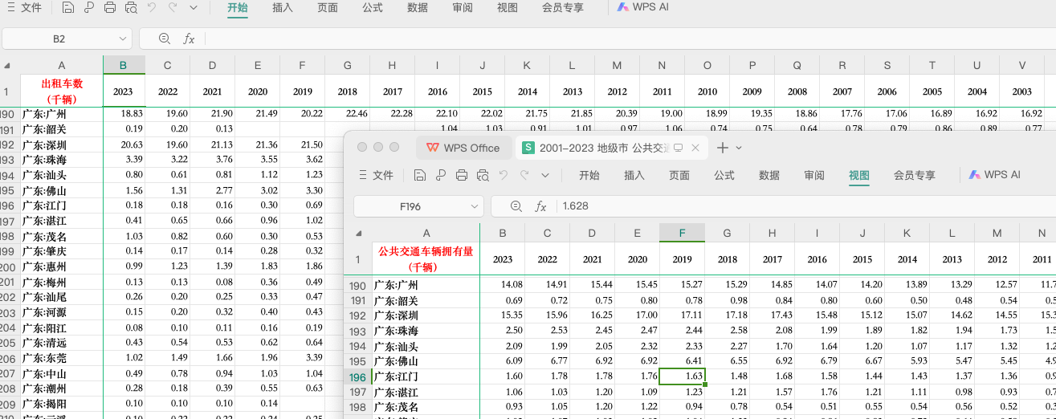Open the dropdown arrow beside the new tab plus
The width and height of the screenshot is (1056, 419).
coord(739,148)
